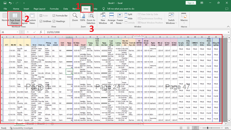
Task: Open the Insert tab
Action: (x=26, y=9)
